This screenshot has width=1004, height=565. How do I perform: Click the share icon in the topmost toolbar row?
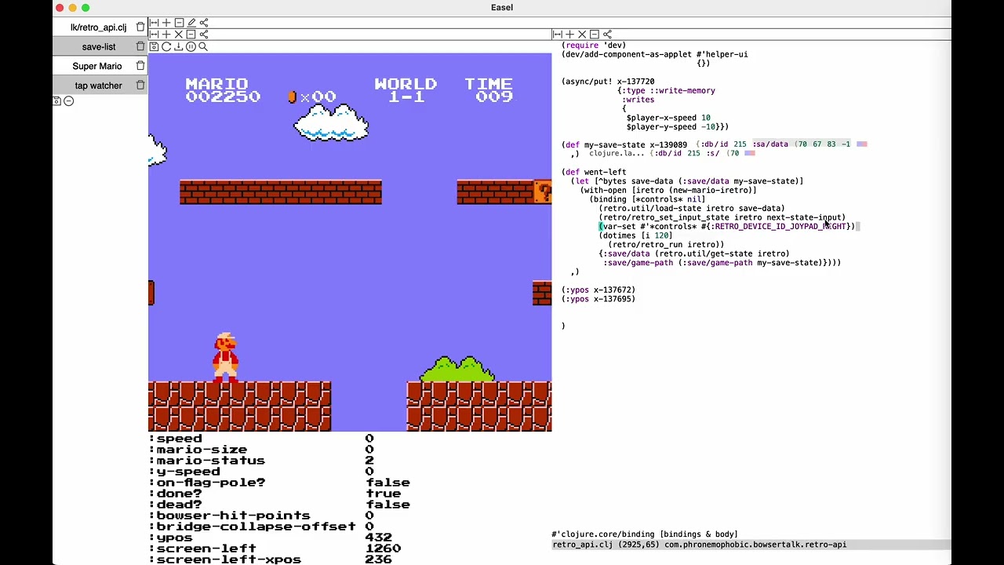point(204,23)
